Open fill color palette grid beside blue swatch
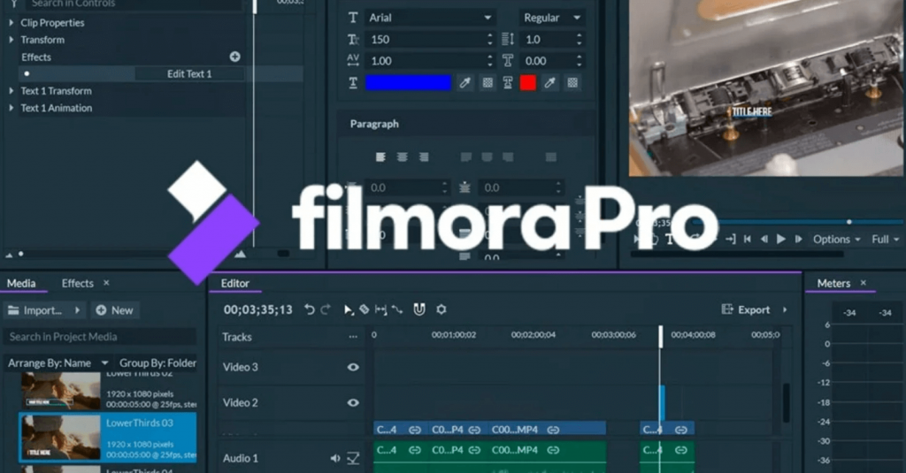The width and height of the screenshot is (906, 473). coord(488,83)
